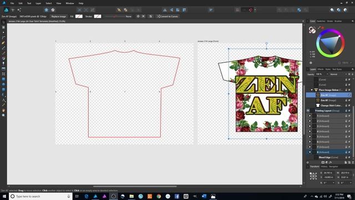Select the Pen tool
The image size is (355, 200).
(x=3, y=43)
